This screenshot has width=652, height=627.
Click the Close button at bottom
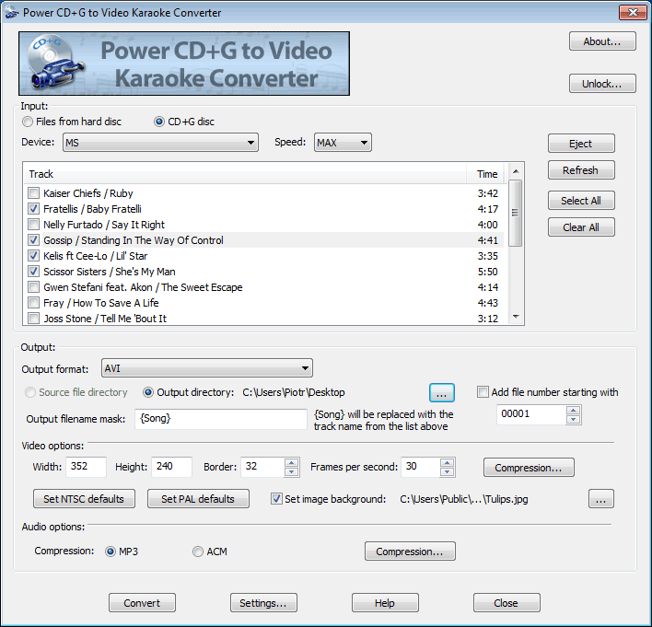(x=506, y=602)
